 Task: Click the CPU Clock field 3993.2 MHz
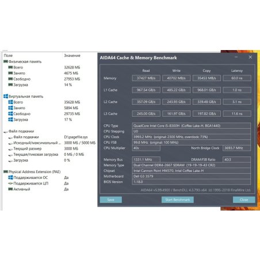coord(192,137)
